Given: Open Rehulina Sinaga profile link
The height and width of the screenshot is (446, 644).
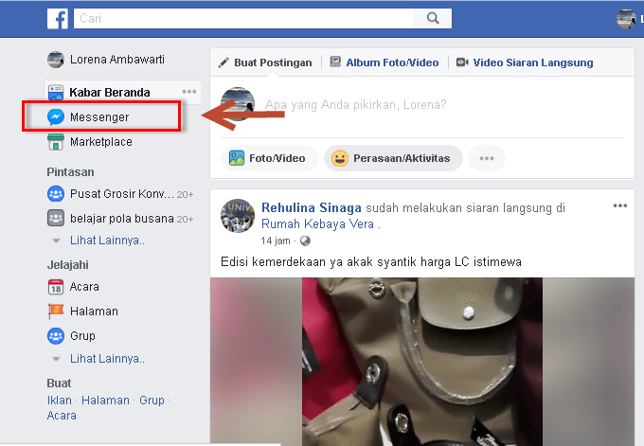Looking at the screenshot, I should tap(312, 207).
